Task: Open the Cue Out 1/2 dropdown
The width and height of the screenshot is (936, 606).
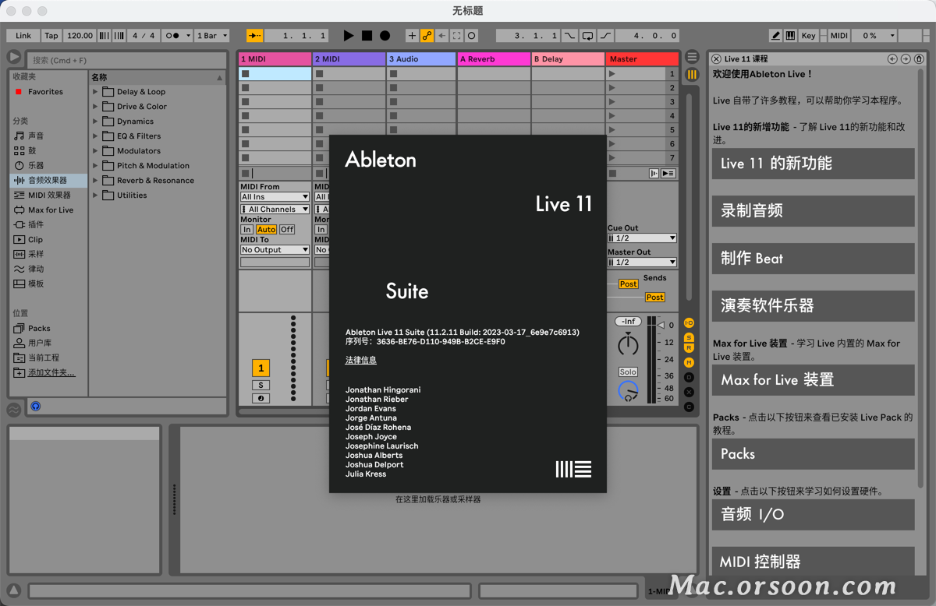Action: (x=642, y=238)
